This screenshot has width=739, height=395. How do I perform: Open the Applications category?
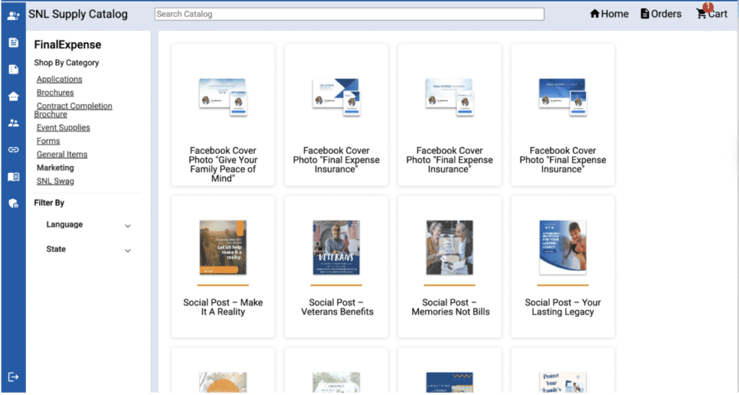click(x=59, y=79)
